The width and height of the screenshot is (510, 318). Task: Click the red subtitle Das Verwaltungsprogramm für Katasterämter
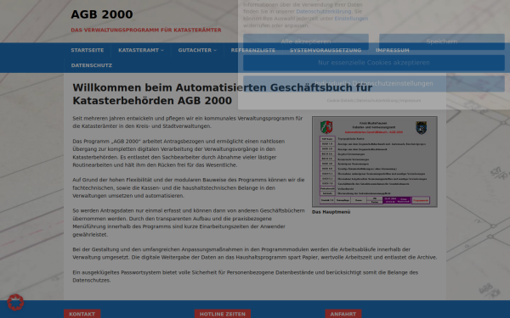tap(146, 30)
